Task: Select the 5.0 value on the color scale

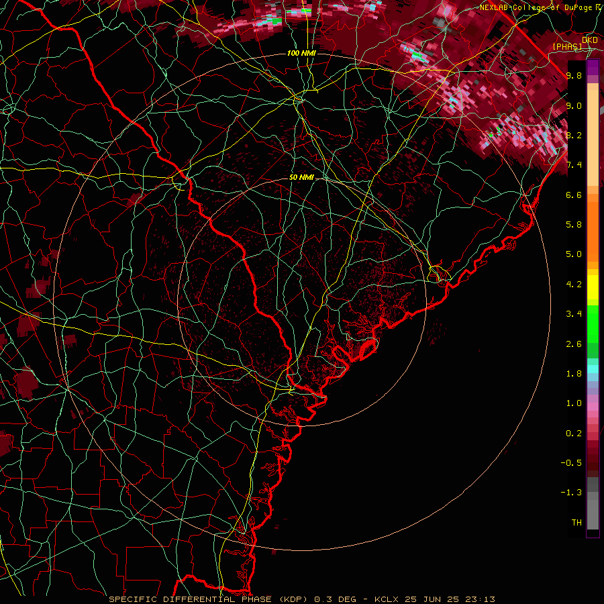Action: tap(574, 254)
